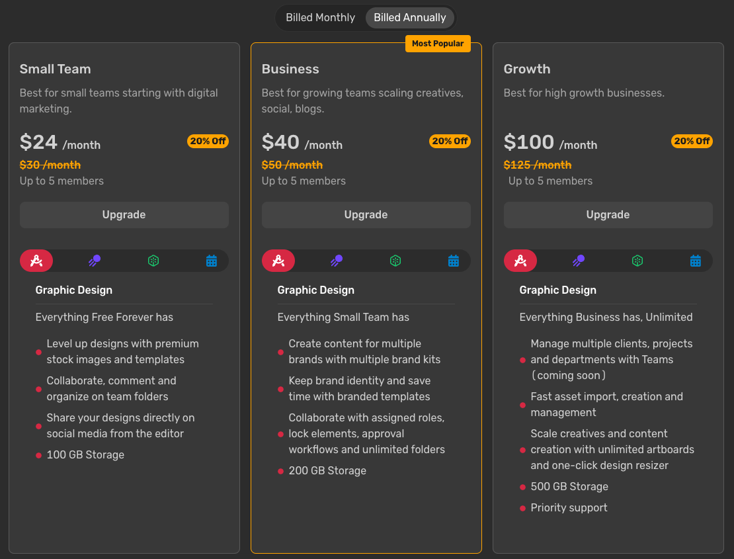Click the 20% Off badge on Growth card

pos(692,141)
